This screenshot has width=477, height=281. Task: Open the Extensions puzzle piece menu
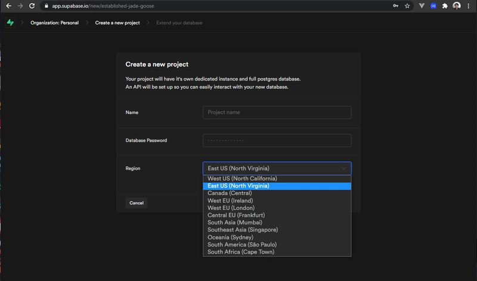pos(445,6)
